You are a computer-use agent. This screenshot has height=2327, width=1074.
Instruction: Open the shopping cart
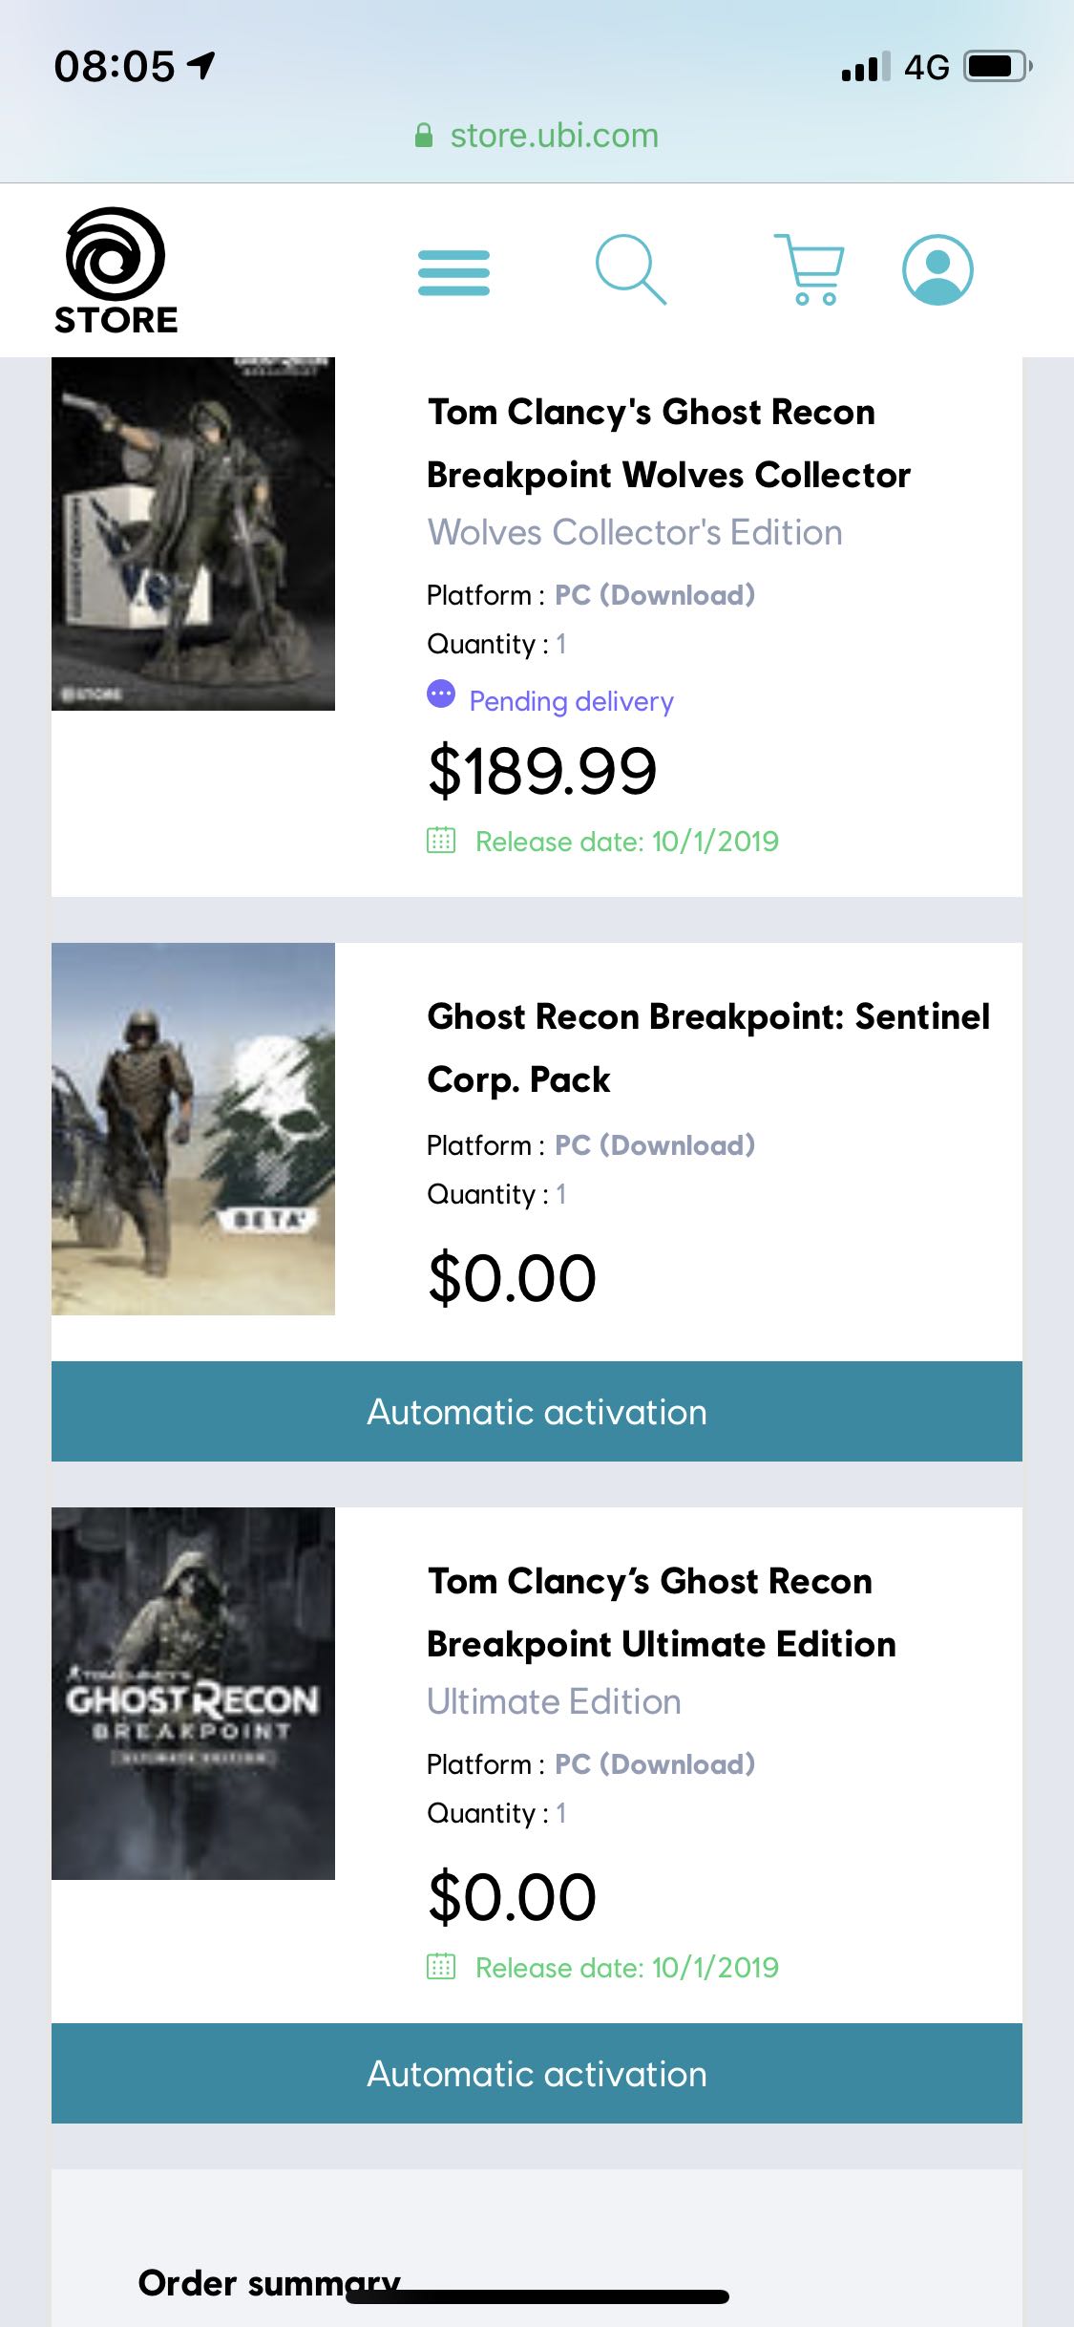pyautogui.click(x=810, y=269)
